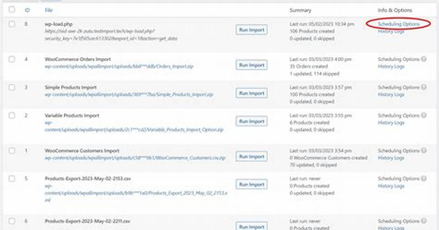Open the Orders_Import.zip file path link
Image resolution: width=439 pixels, height=230 pixels.
click(119, 67)
